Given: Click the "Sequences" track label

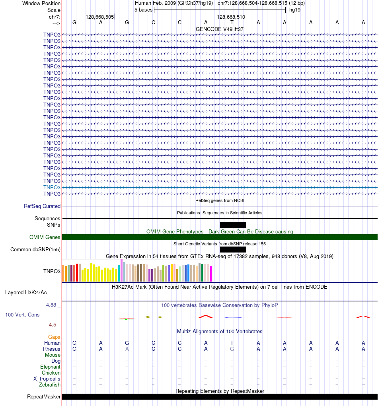Looking at the screenshot, I should coord(47,219).
